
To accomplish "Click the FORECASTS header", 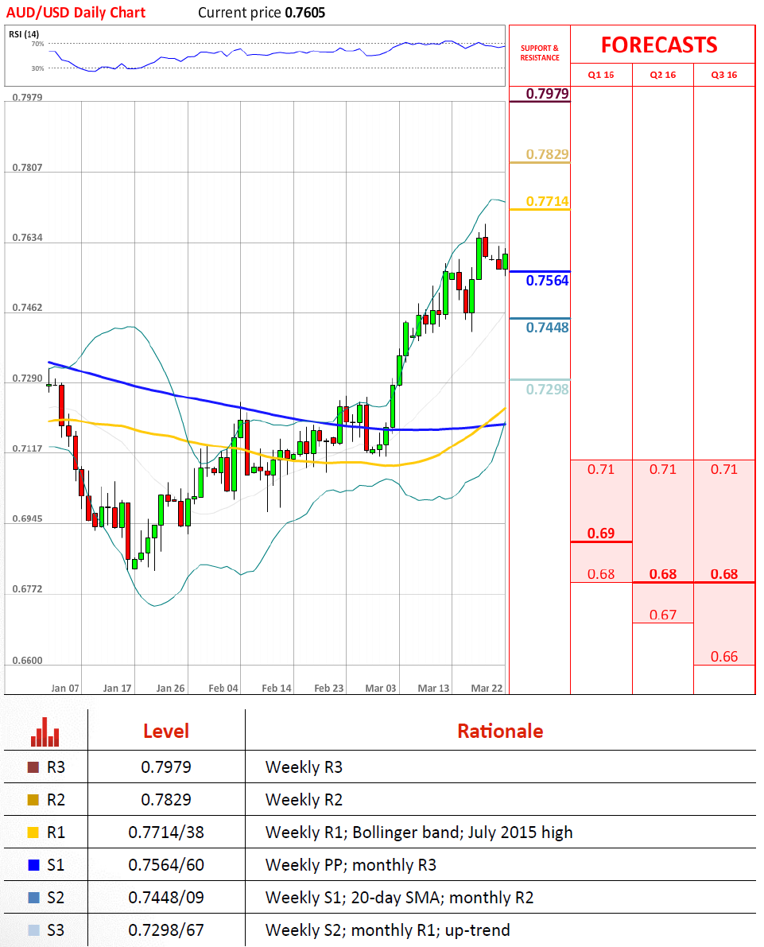I will [x=659, y=45].
